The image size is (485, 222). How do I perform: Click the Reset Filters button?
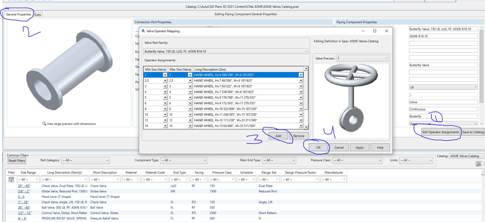click(x=17, y=161)
